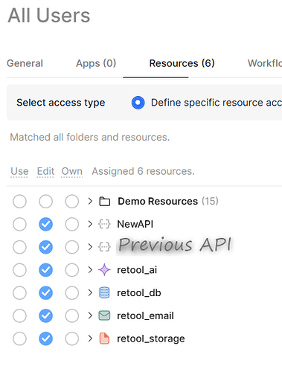Toggle Edit access for retool_storage
This screenshot has height=372, width=282.
coord(45,339)
